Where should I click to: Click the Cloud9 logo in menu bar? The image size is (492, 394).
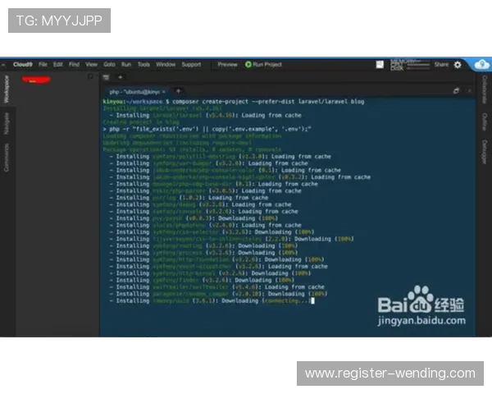(22, 64)
